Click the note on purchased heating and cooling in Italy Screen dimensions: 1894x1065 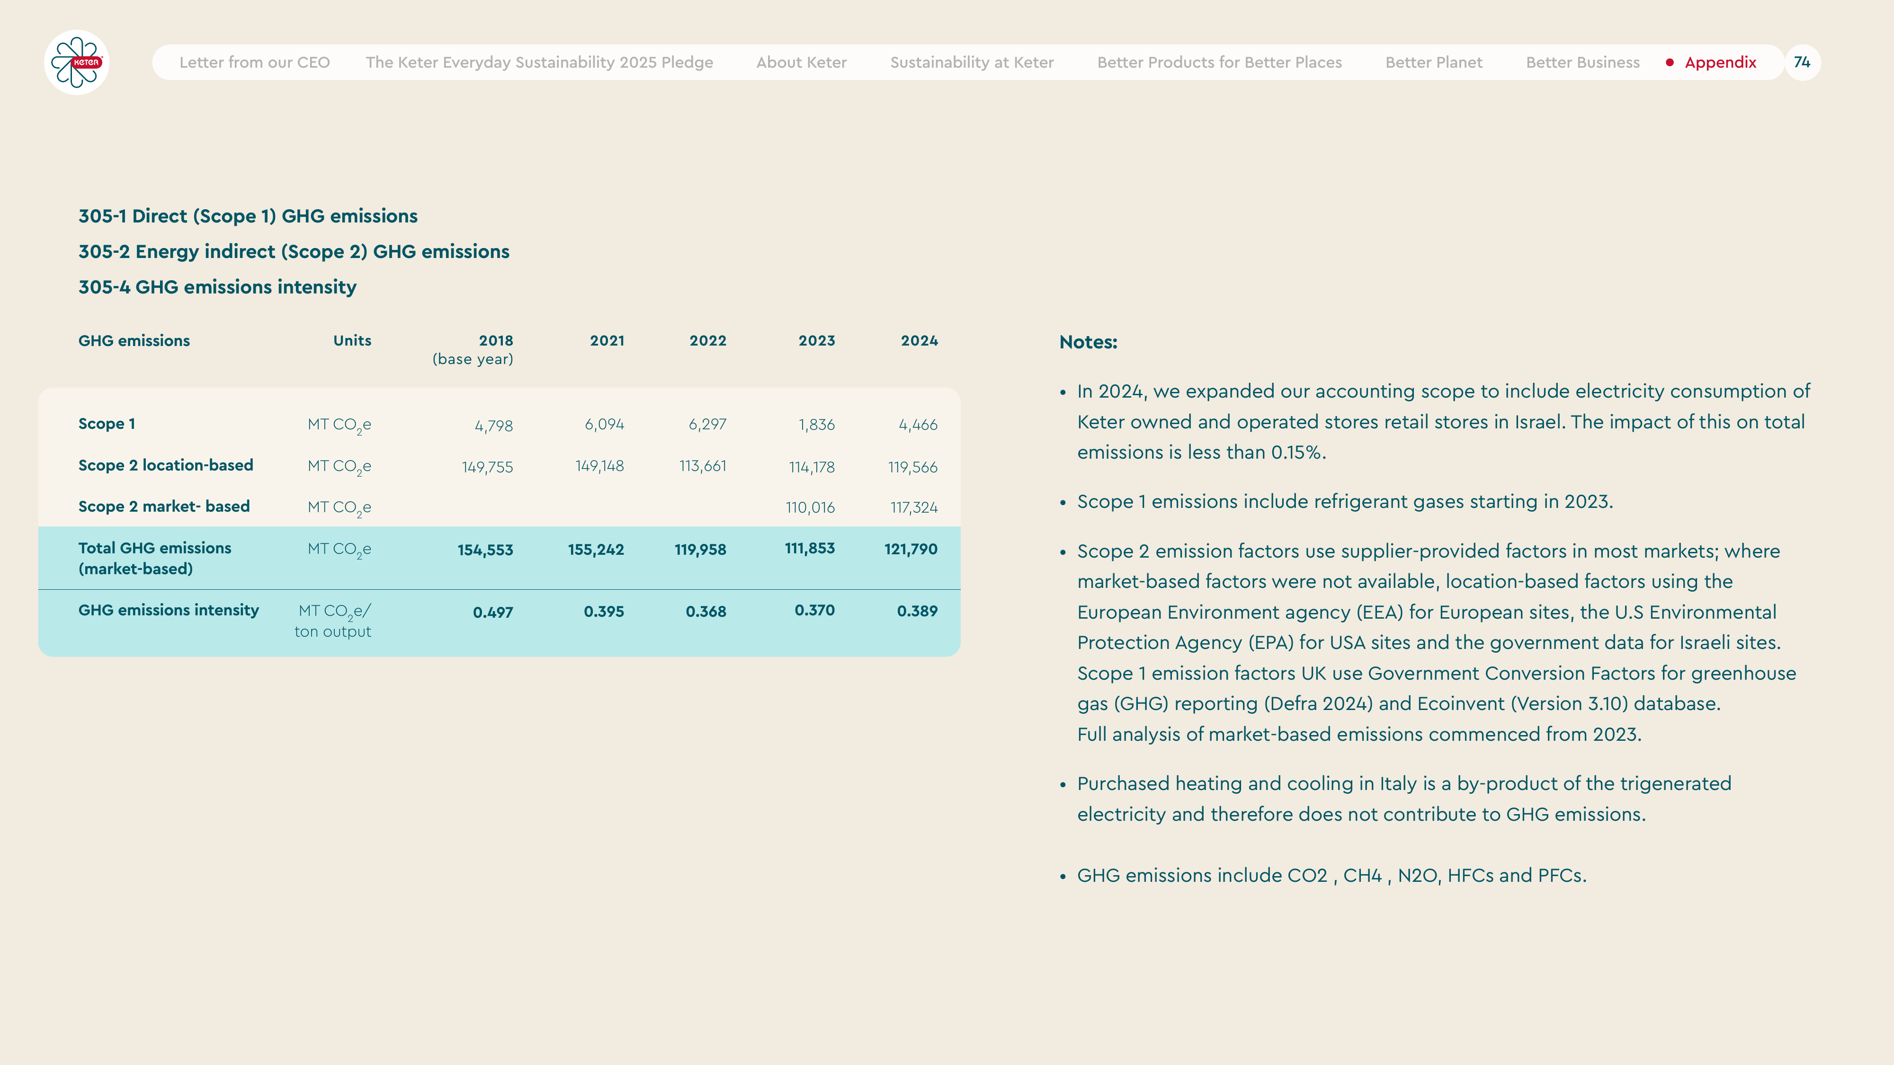click(1403, 799)
